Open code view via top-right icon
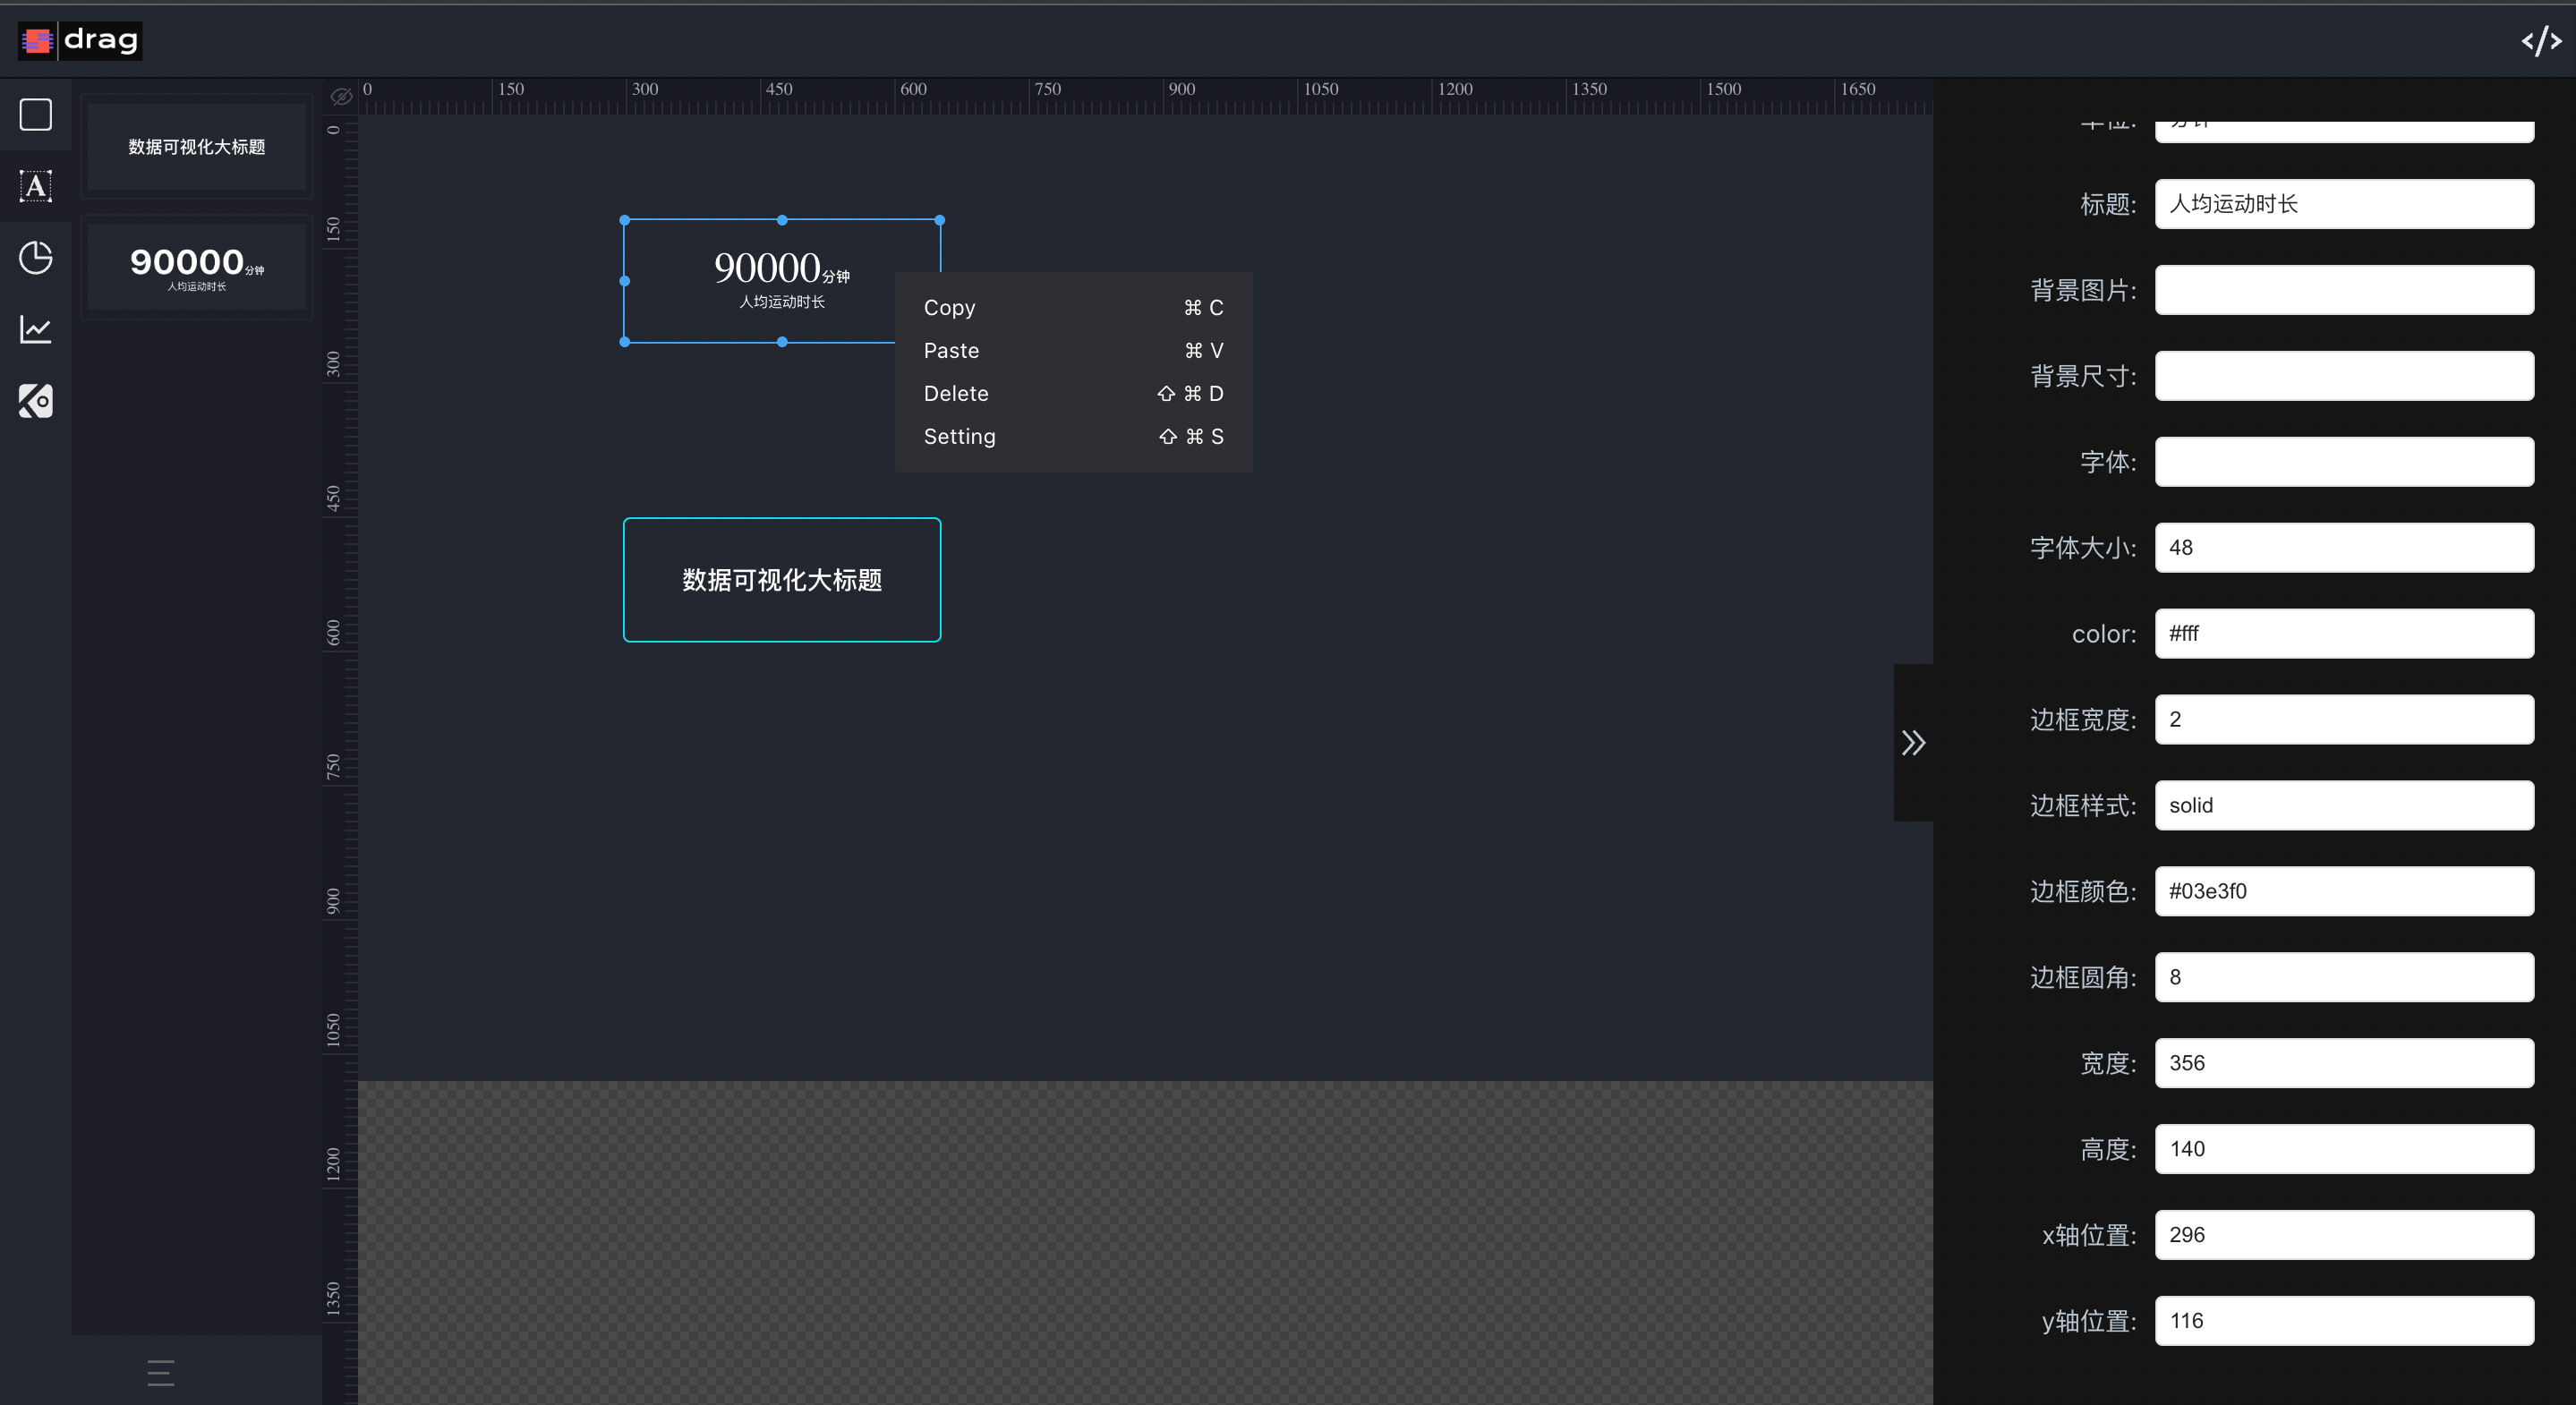 (x=2540, y=41)
